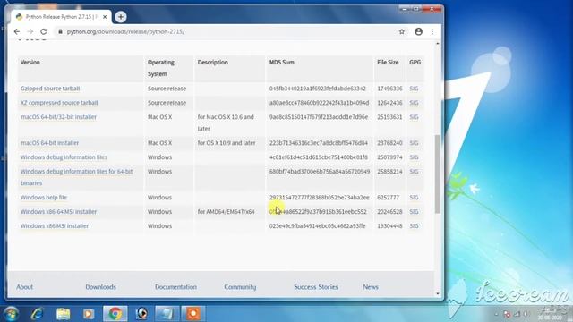
Task: Select the Python Release Python 2.7.15 tab
Action: (x=61, y=17)
